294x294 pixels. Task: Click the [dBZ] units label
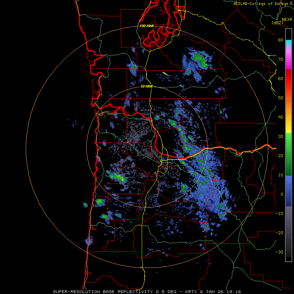point(277,23)
